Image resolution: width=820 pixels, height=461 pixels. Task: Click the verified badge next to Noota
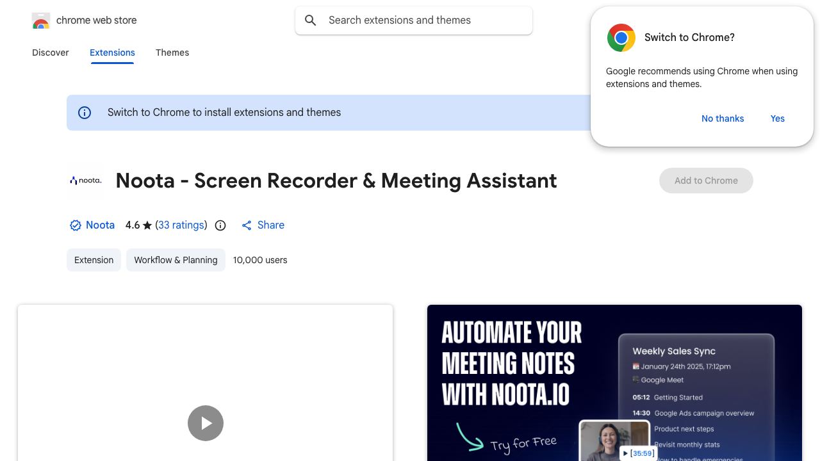76,225
